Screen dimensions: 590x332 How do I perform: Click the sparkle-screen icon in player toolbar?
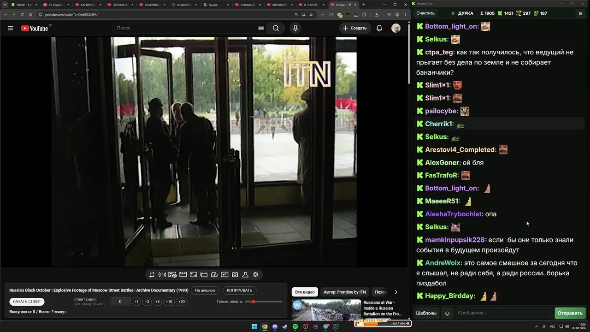(224, 275)
